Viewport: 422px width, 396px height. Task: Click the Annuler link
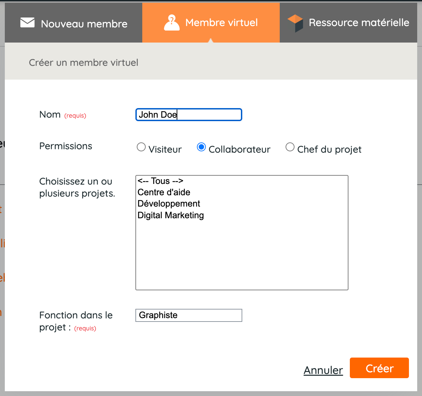(x=323, y=370)
